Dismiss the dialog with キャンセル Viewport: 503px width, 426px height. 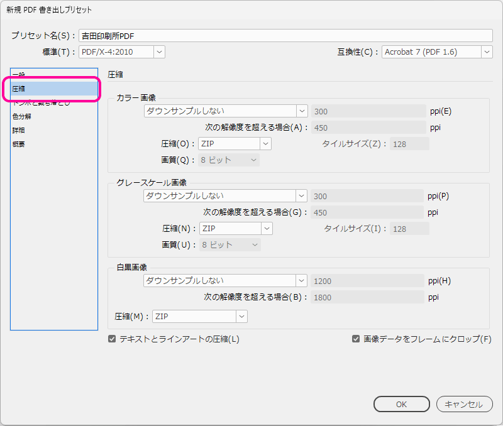pyautogui.click(x=464, y=404)
